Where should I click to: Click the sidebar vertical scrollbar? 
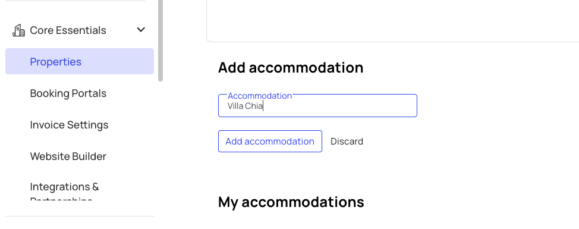[x=161, y=40]
